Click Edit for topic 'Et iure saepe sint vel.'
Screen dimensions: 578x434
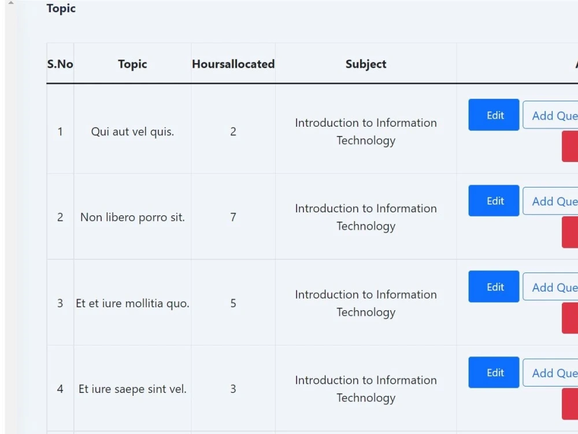click(x=493, y=372)
